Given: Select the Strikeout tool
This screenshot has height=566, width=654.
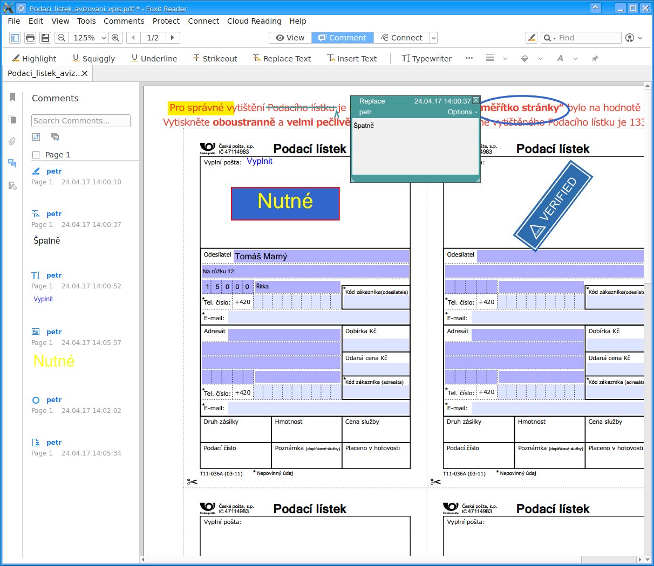Looking at the screenshot, I should (215, 58).
